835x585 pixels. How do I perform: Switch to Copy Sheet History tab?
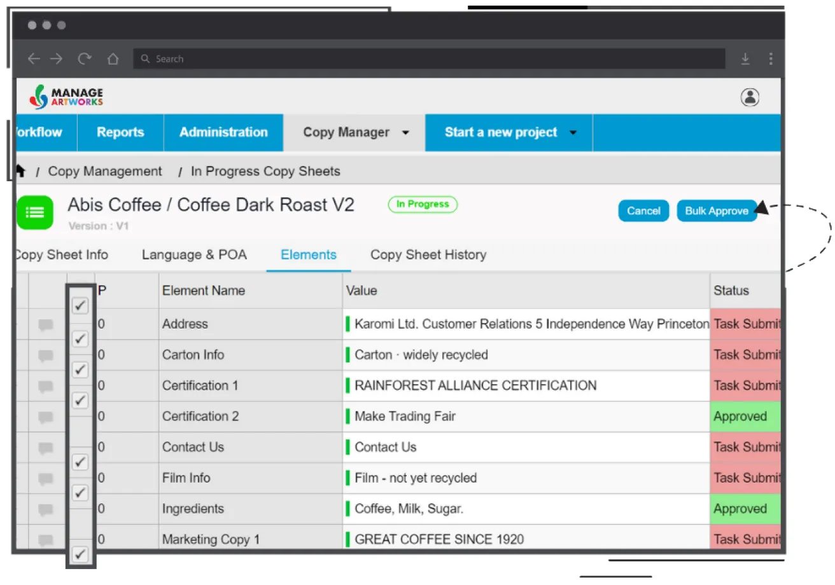(428, 255)
